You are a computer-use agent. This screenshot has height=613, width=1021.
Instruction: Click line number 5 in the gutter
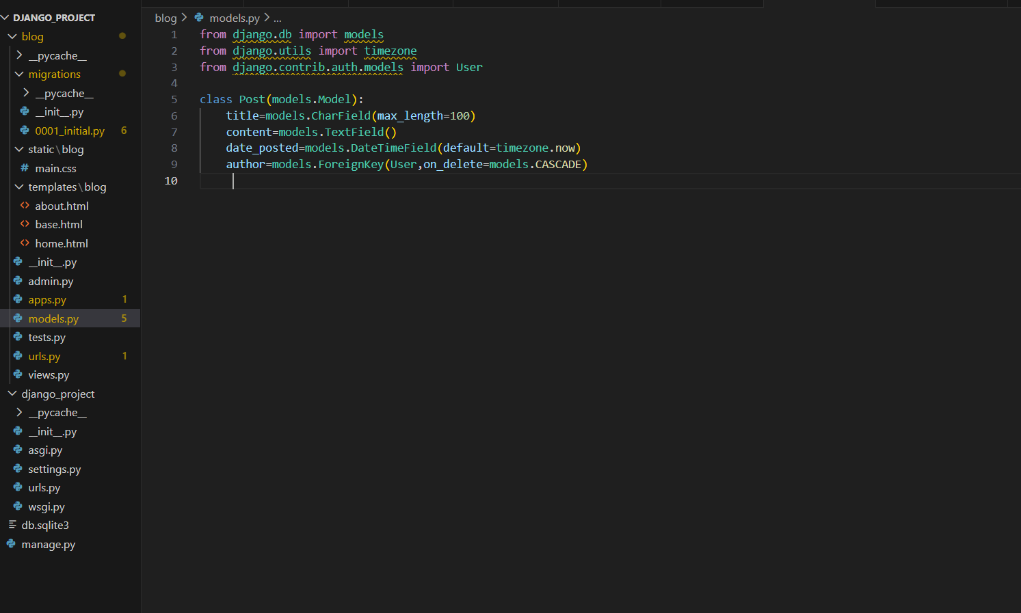174,100
